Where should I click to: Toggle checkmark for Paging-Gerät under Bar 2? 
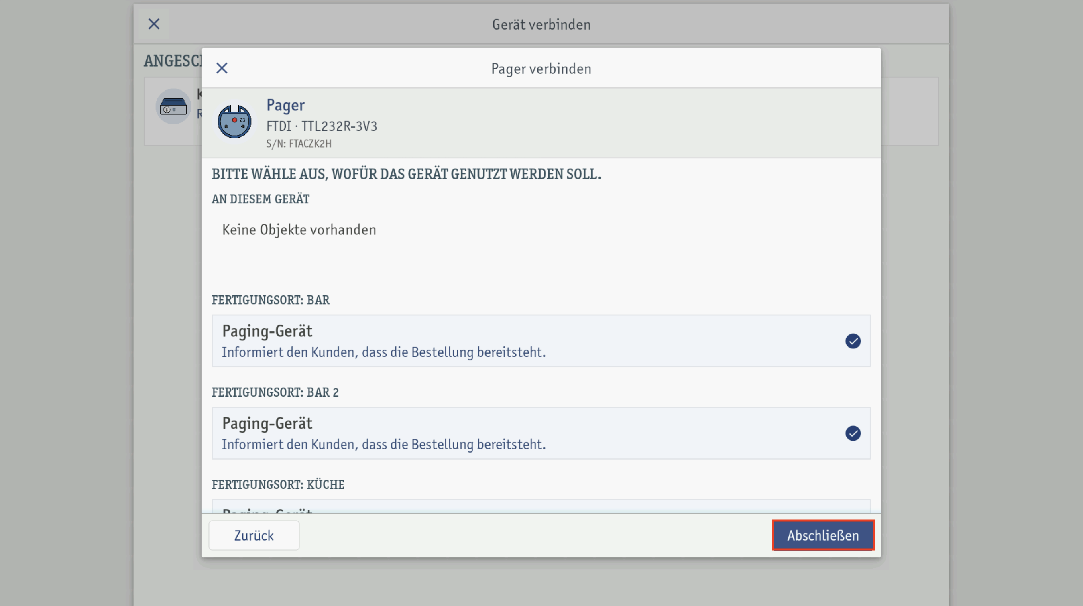pyautogui.click(x=853, y=433)
